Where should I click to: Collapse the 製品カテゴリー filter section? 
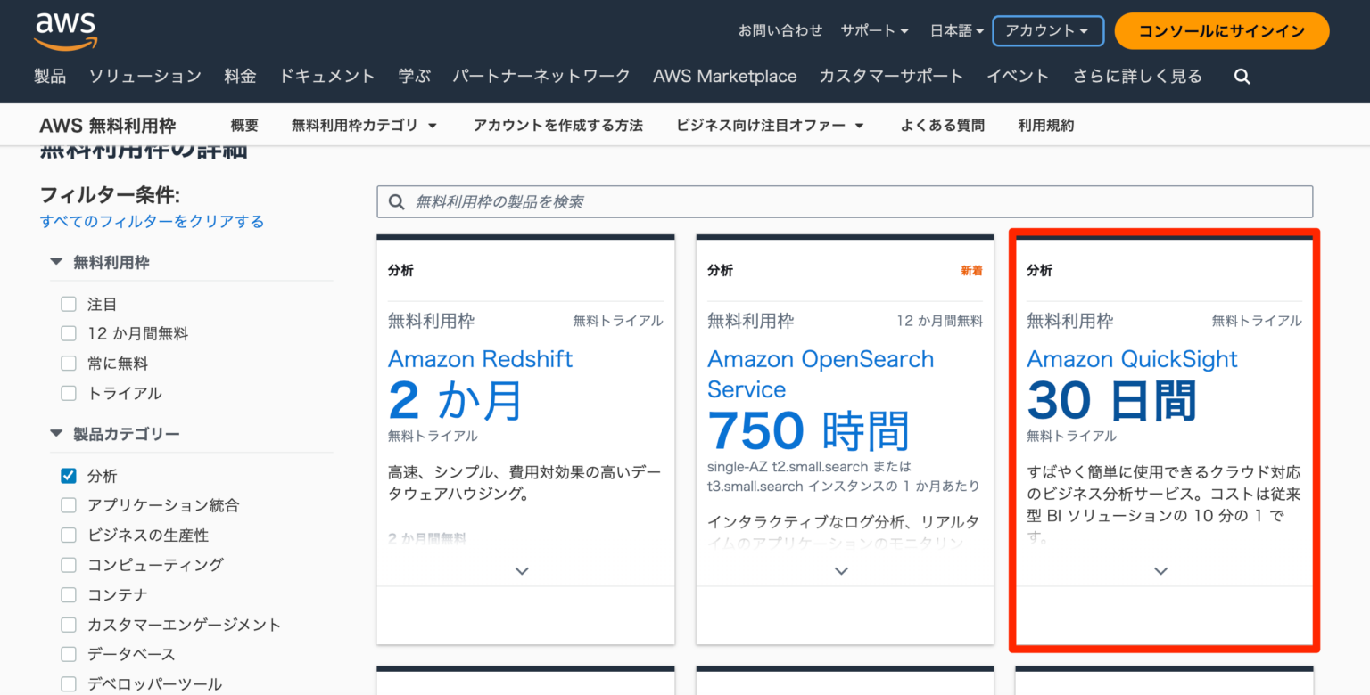pyautogui.click(x=55, y=433)
